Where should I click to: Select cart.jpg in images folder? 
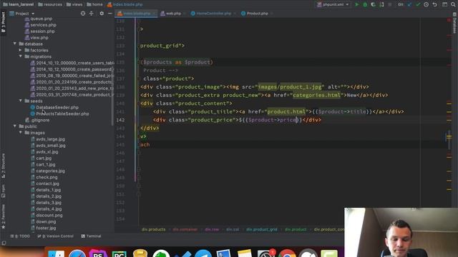[x=44, y=158]
